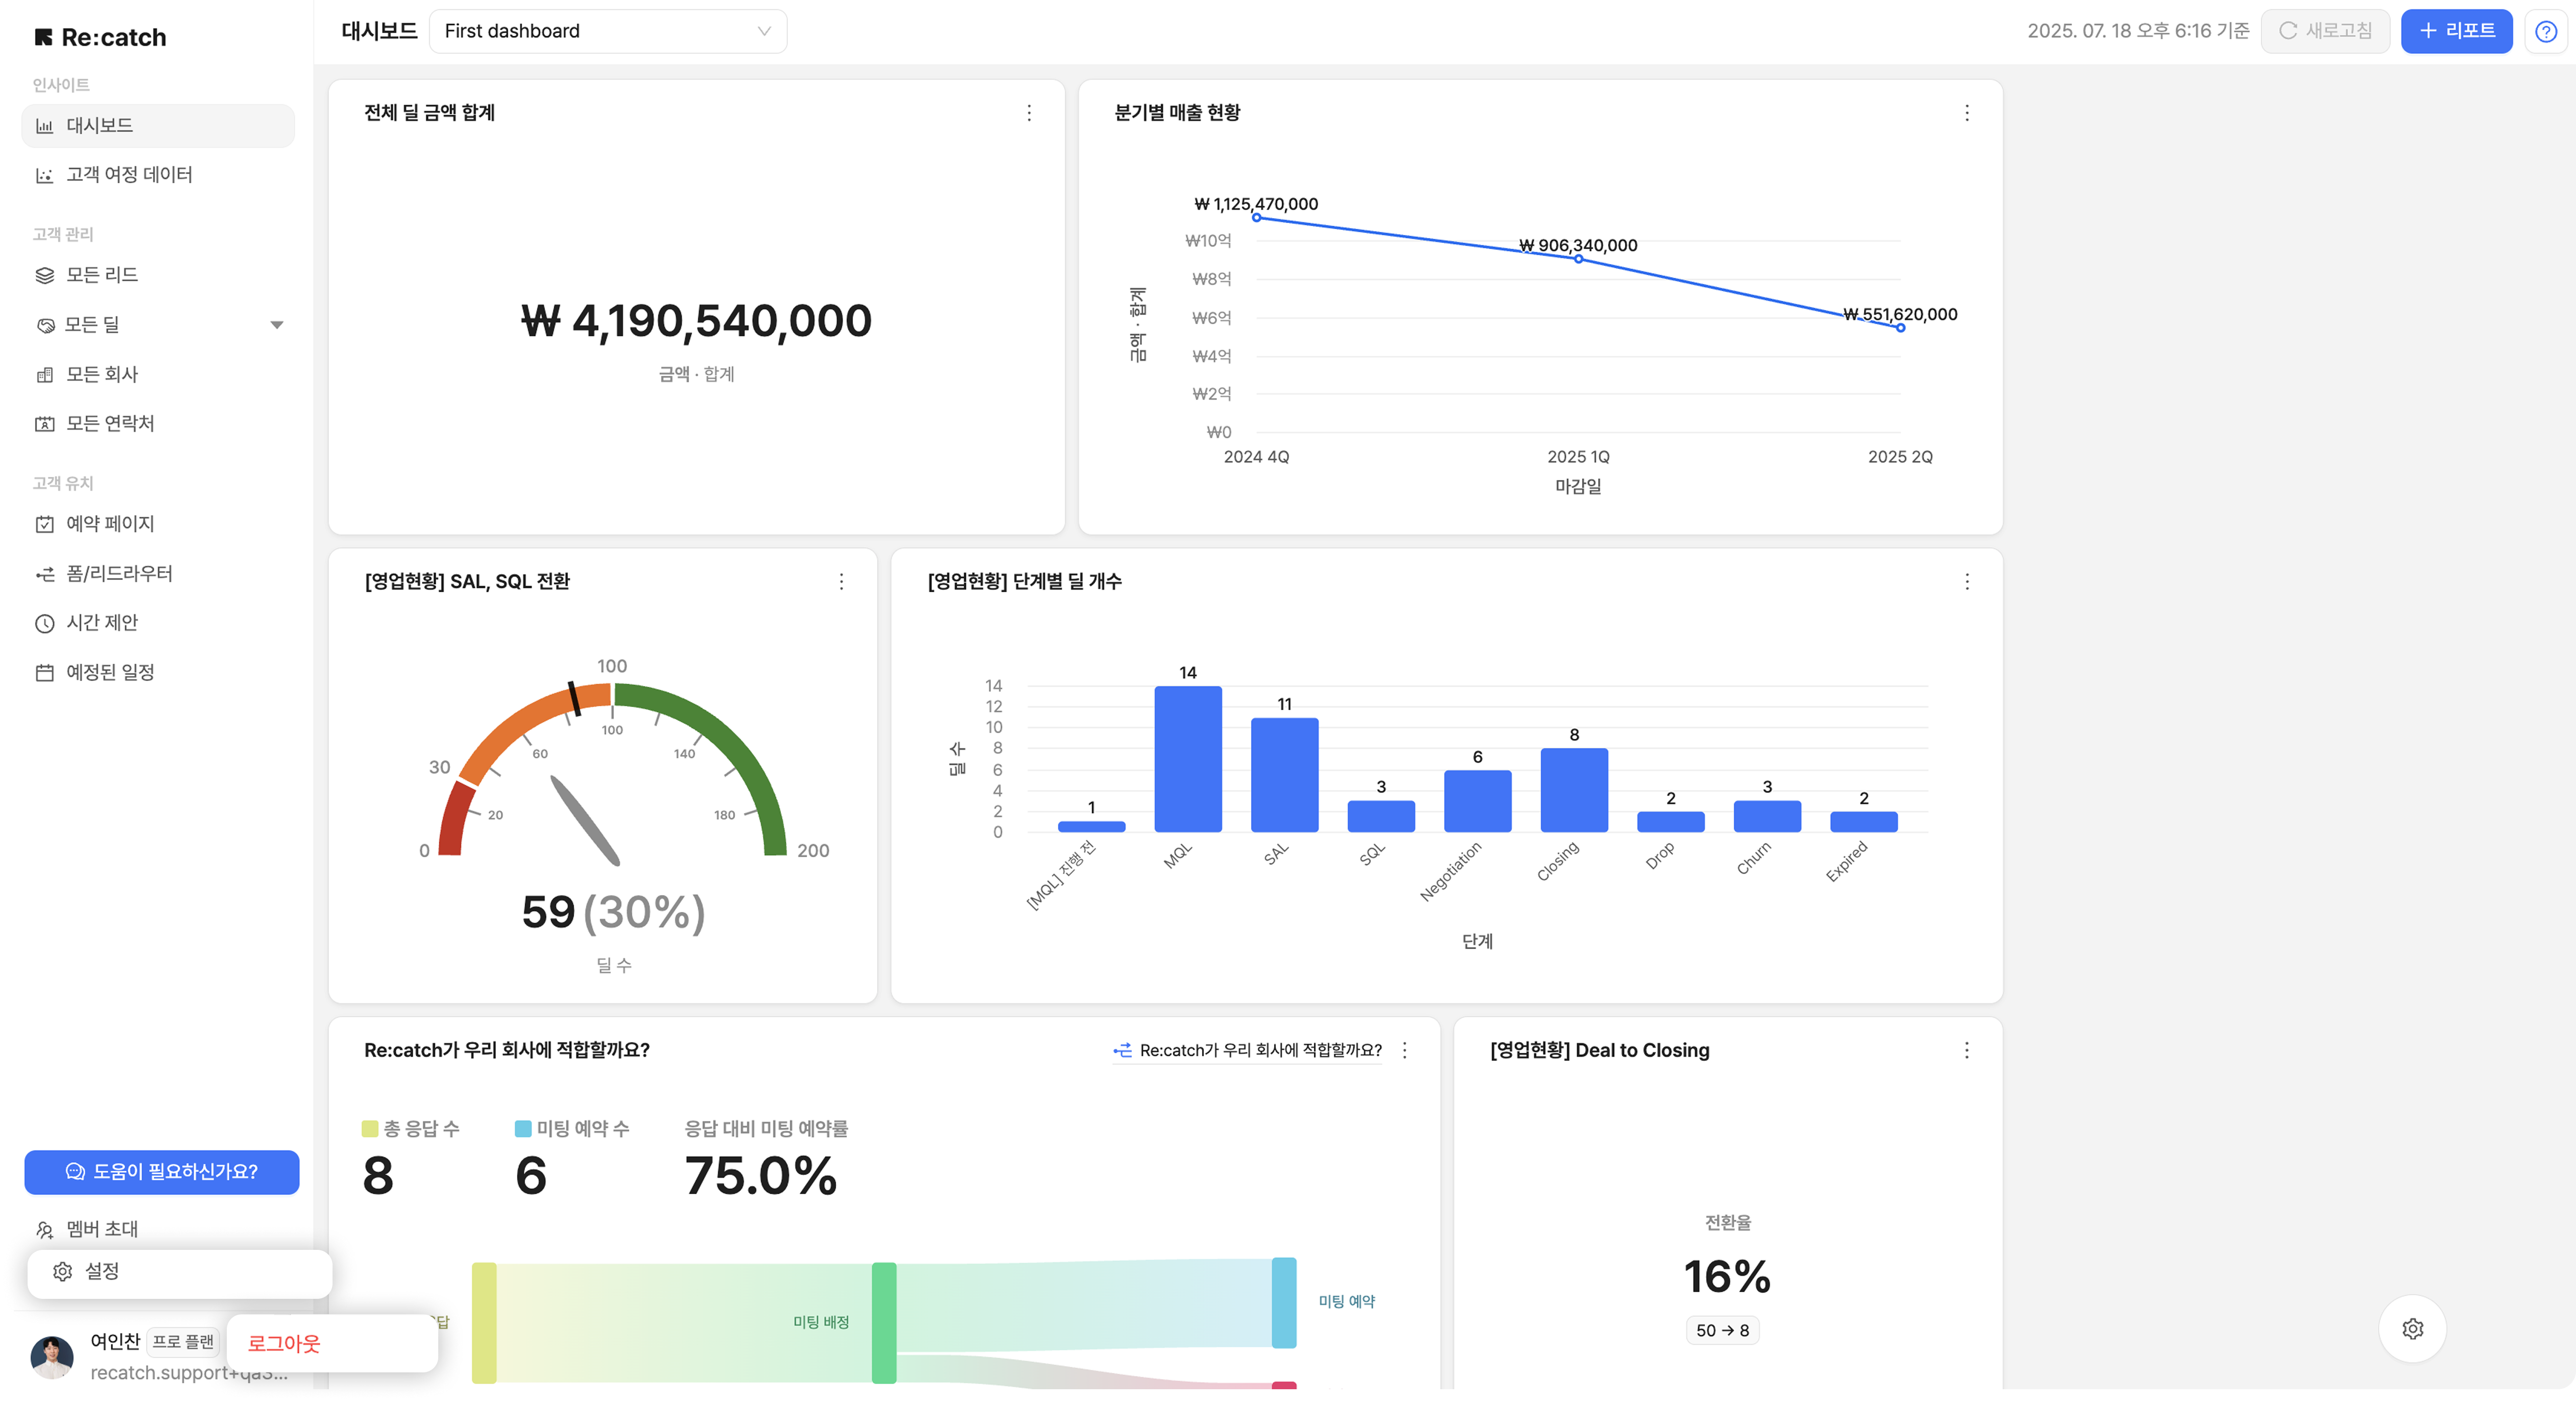Click the yellow 총 응답 수 legend swatch
The width and height of the screenshot is (2576, 1402).
pyautogui.click(x=369, y=1128)
